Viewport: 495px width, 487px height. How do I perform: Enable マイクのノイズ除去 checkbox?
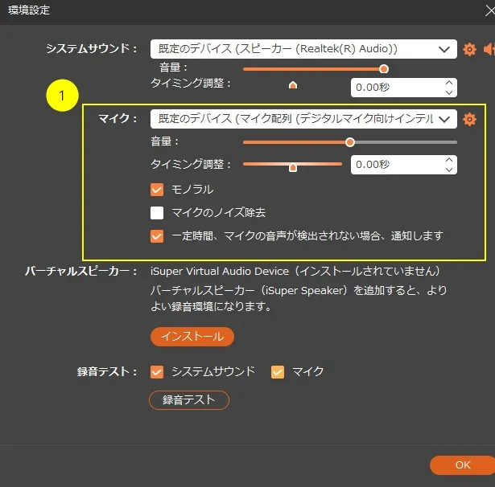(157, 213)
